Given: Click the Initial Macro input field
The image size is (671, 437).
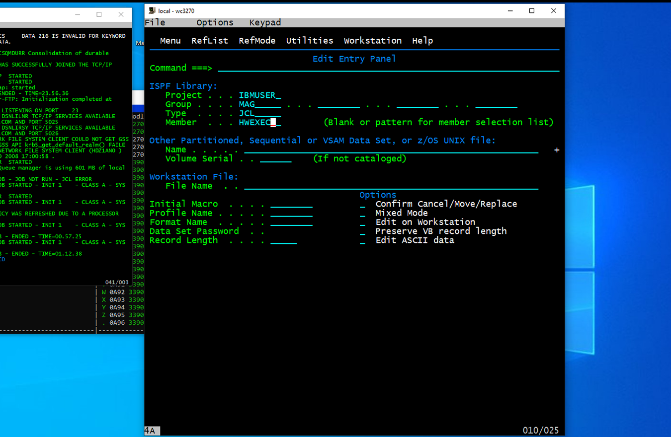Looking at the screenshot, I should [x=291, y=204].
